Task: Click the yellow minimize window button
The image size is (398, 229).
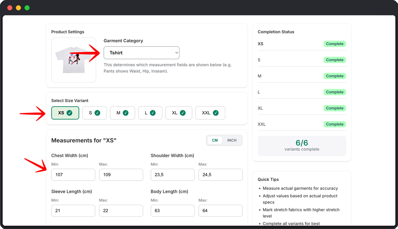Action: point(19,8)
